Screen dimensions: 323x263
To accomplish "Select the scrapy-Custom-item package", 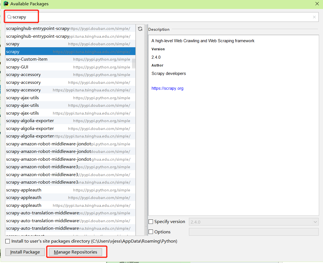I will tap(70, 59).
